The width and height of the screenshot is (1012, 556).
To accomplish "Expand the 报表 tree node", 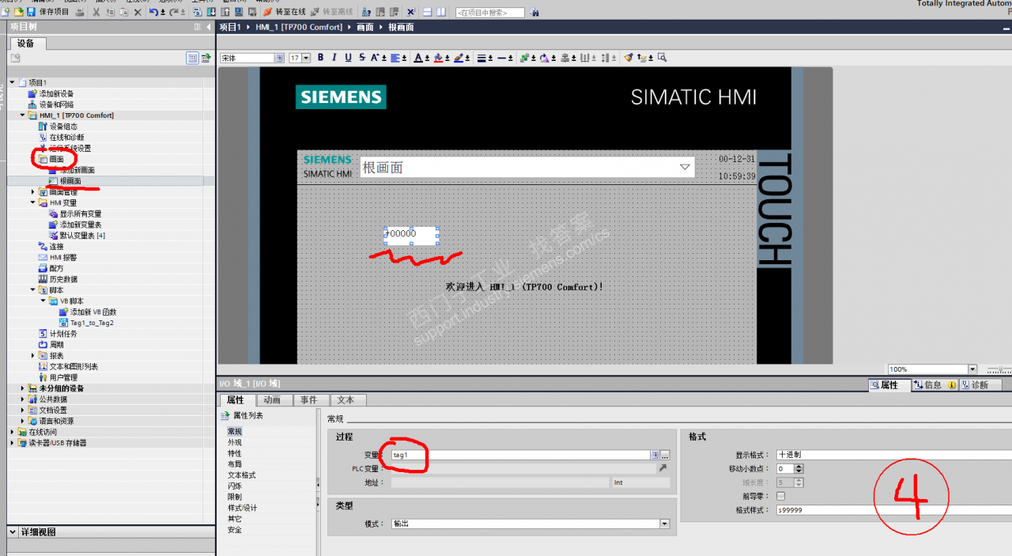I will pos(33,356).
